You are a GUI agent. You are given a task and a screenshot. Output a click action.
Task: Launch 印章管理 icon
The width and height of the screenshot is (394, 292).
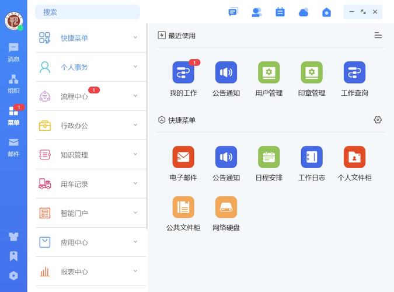coord(312,73)
